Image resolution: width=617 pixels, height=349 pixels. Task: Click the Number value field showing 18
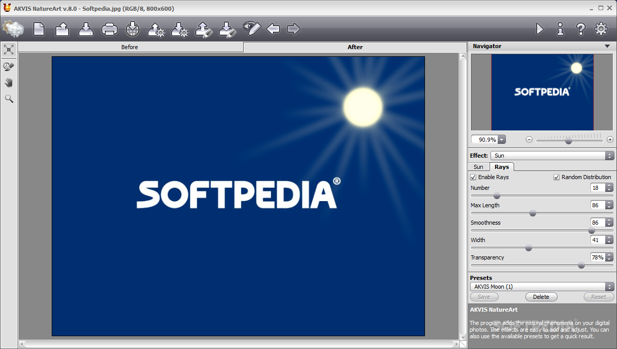pyautogui.click(x=598, y=188)
